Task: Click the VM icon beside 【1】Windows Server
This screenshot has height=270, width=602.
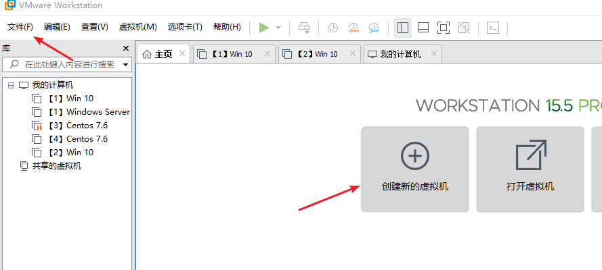Action: 37,112
